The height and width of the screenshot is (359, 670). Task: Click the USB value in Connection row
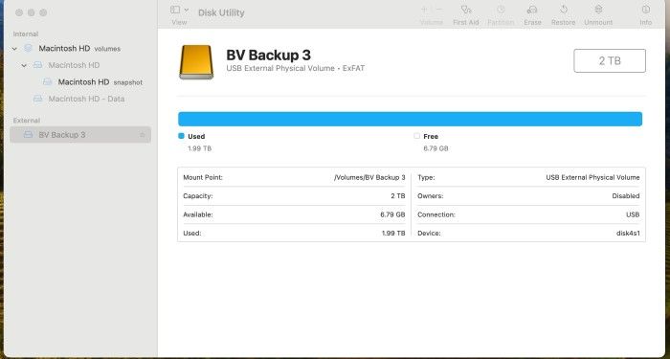point(633,215)
